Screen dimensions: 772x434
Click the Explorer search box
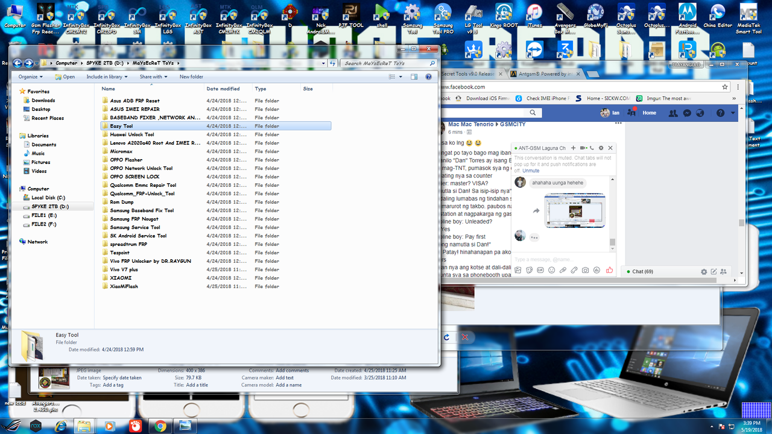pos(389,63)
